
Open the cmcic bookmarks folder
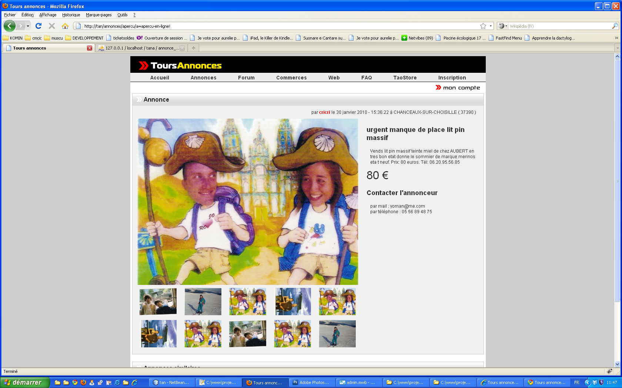click(x=33, y=38)
